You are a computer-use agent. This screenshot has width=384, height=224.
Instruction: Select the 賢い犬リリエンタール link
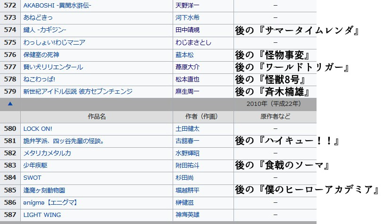pos(53,67)
